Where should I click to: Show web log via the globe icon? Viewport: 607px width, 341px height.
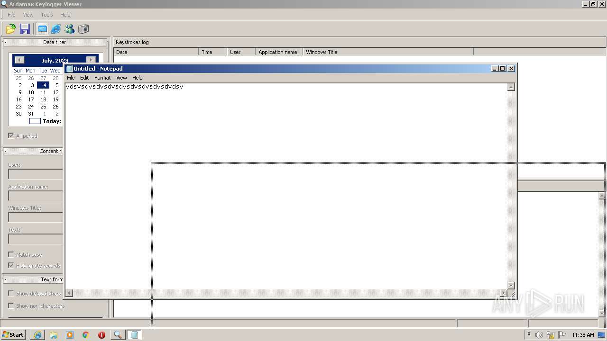56,29
